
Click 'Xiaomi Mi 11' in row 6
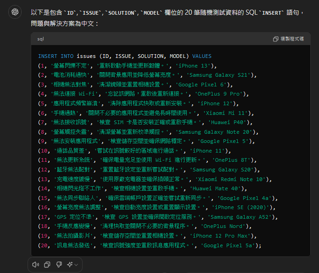[x=225, y=113]
